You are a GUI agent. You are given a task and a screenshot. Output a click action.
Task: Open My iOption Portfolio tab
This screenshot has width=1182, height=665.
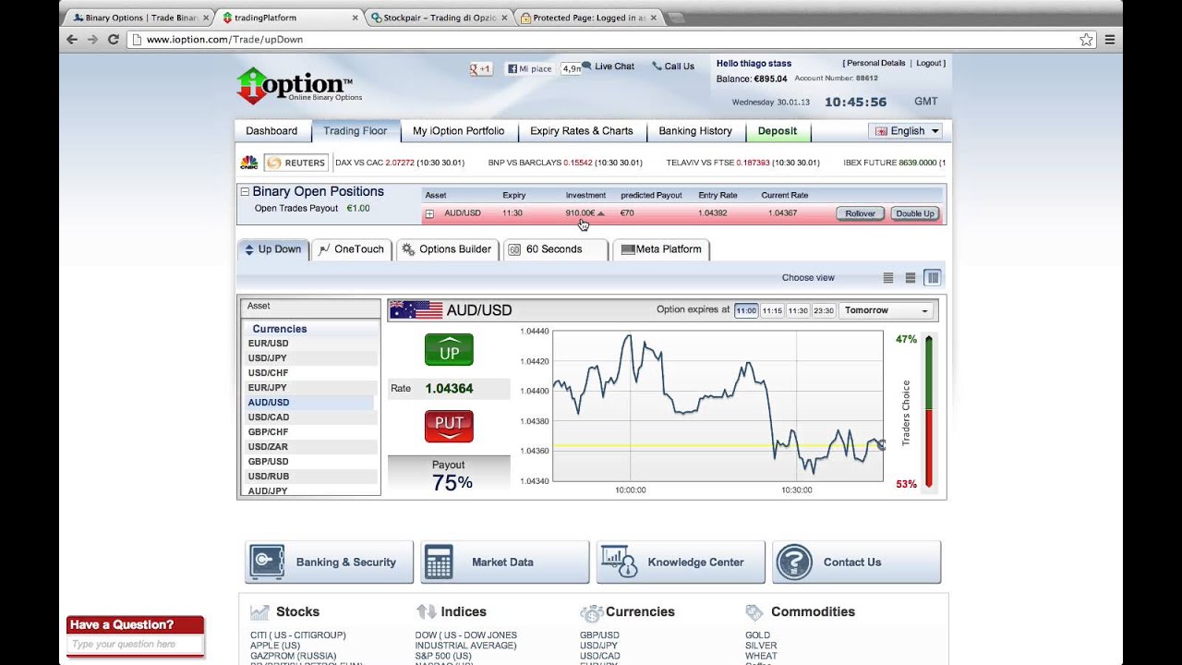pyautogui.click(x=459, y=131)
